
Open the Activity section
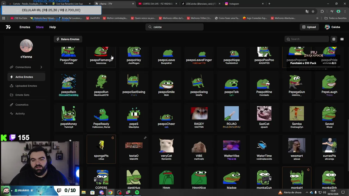26,114
